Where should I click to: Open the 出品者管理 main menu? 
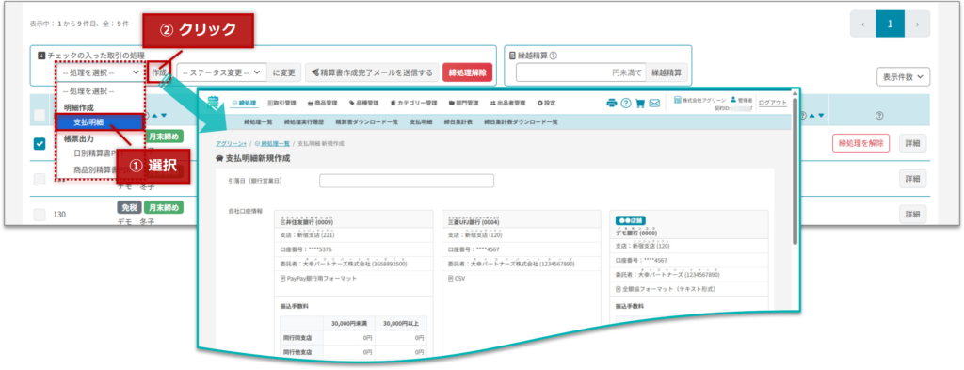tap(507, 103)
